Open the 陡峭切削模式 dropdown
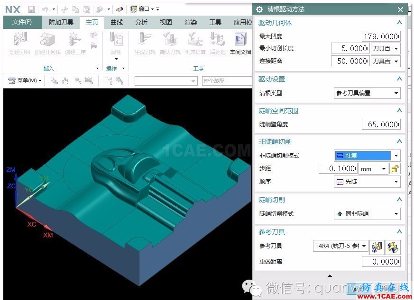This screenshot has height=300, width=414. coord(367,214)
